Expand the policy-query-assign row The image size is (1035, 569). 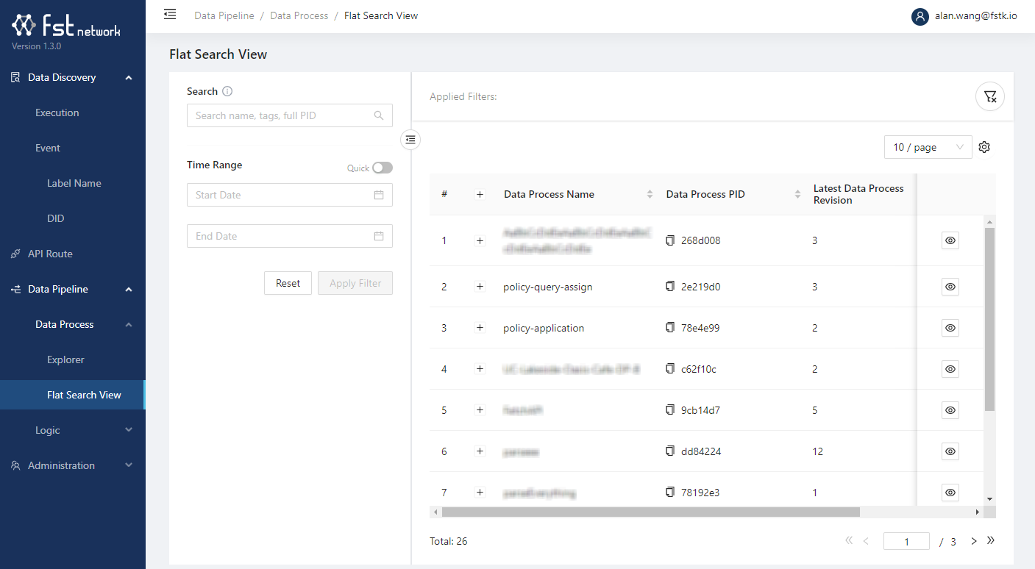pos(480,287)
